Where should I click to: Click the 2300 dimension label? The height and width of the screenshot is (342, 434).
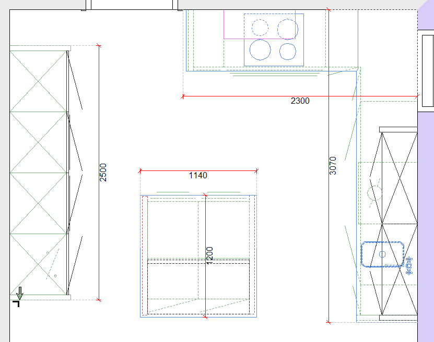click(x=300, y=101)
